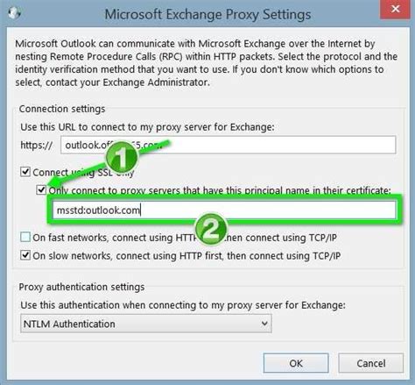
Task: Click the Microsoft Exchange Proxy Settings title
Action: pos(207,14)
